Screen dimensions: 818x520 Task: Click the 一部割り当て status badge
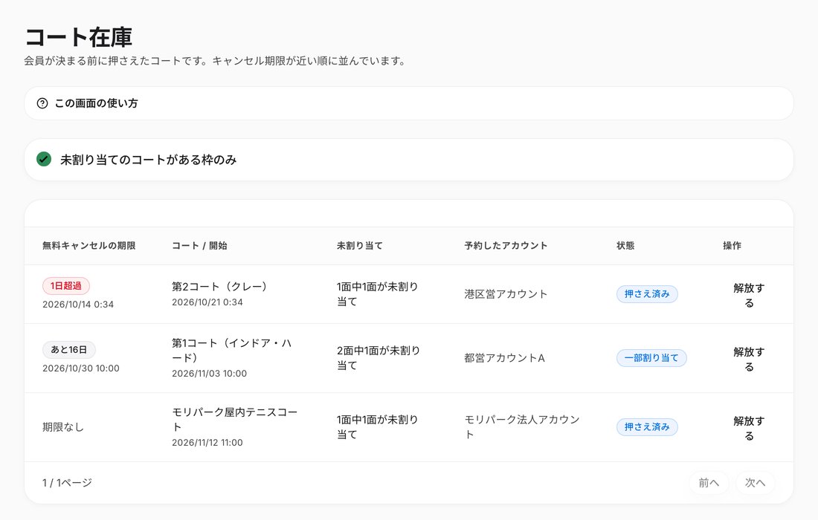[x=651, y=358]
